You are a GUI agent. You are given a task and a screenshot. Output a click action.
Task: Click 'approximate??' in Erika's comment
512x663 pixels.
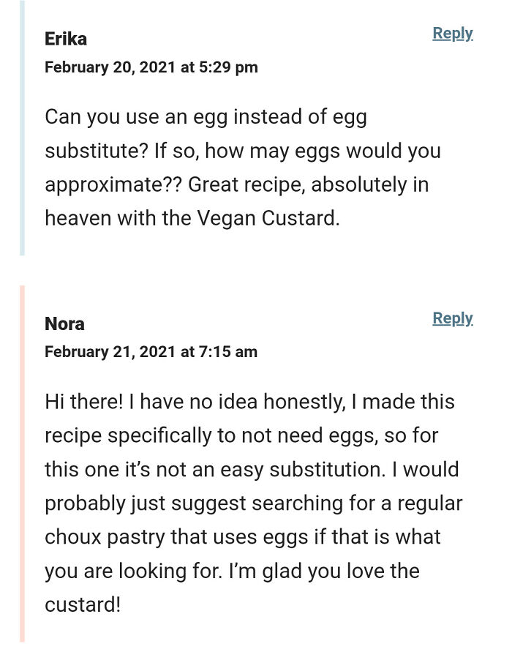pos(113,186)
